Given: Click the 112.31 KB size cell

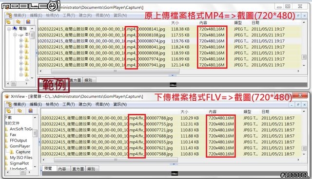Looking at the screenshot, I should tap(190, 124).
